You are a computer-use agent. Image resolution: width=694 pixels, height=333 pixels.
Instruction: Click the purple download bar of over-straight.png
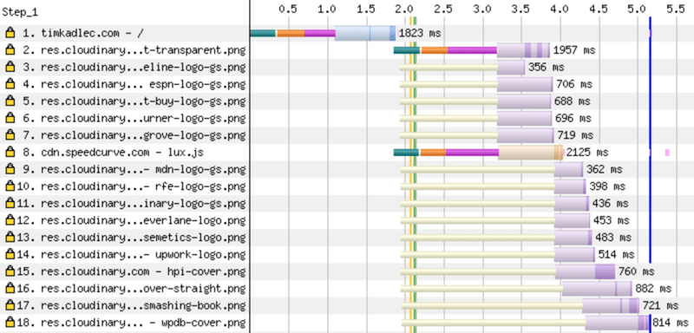[597, 288]
